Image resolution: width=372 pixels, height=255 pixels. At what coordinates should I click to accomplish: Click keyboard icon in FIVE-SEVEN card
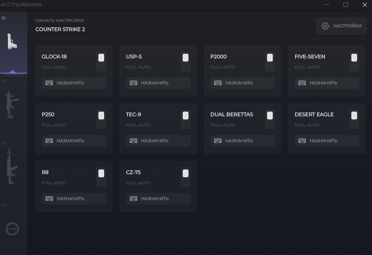coord(302,83)
